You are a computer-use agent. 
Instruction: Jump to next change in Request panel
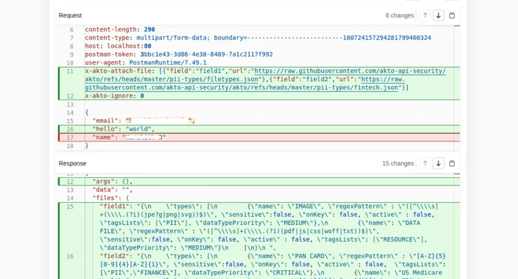pos(438,15)
